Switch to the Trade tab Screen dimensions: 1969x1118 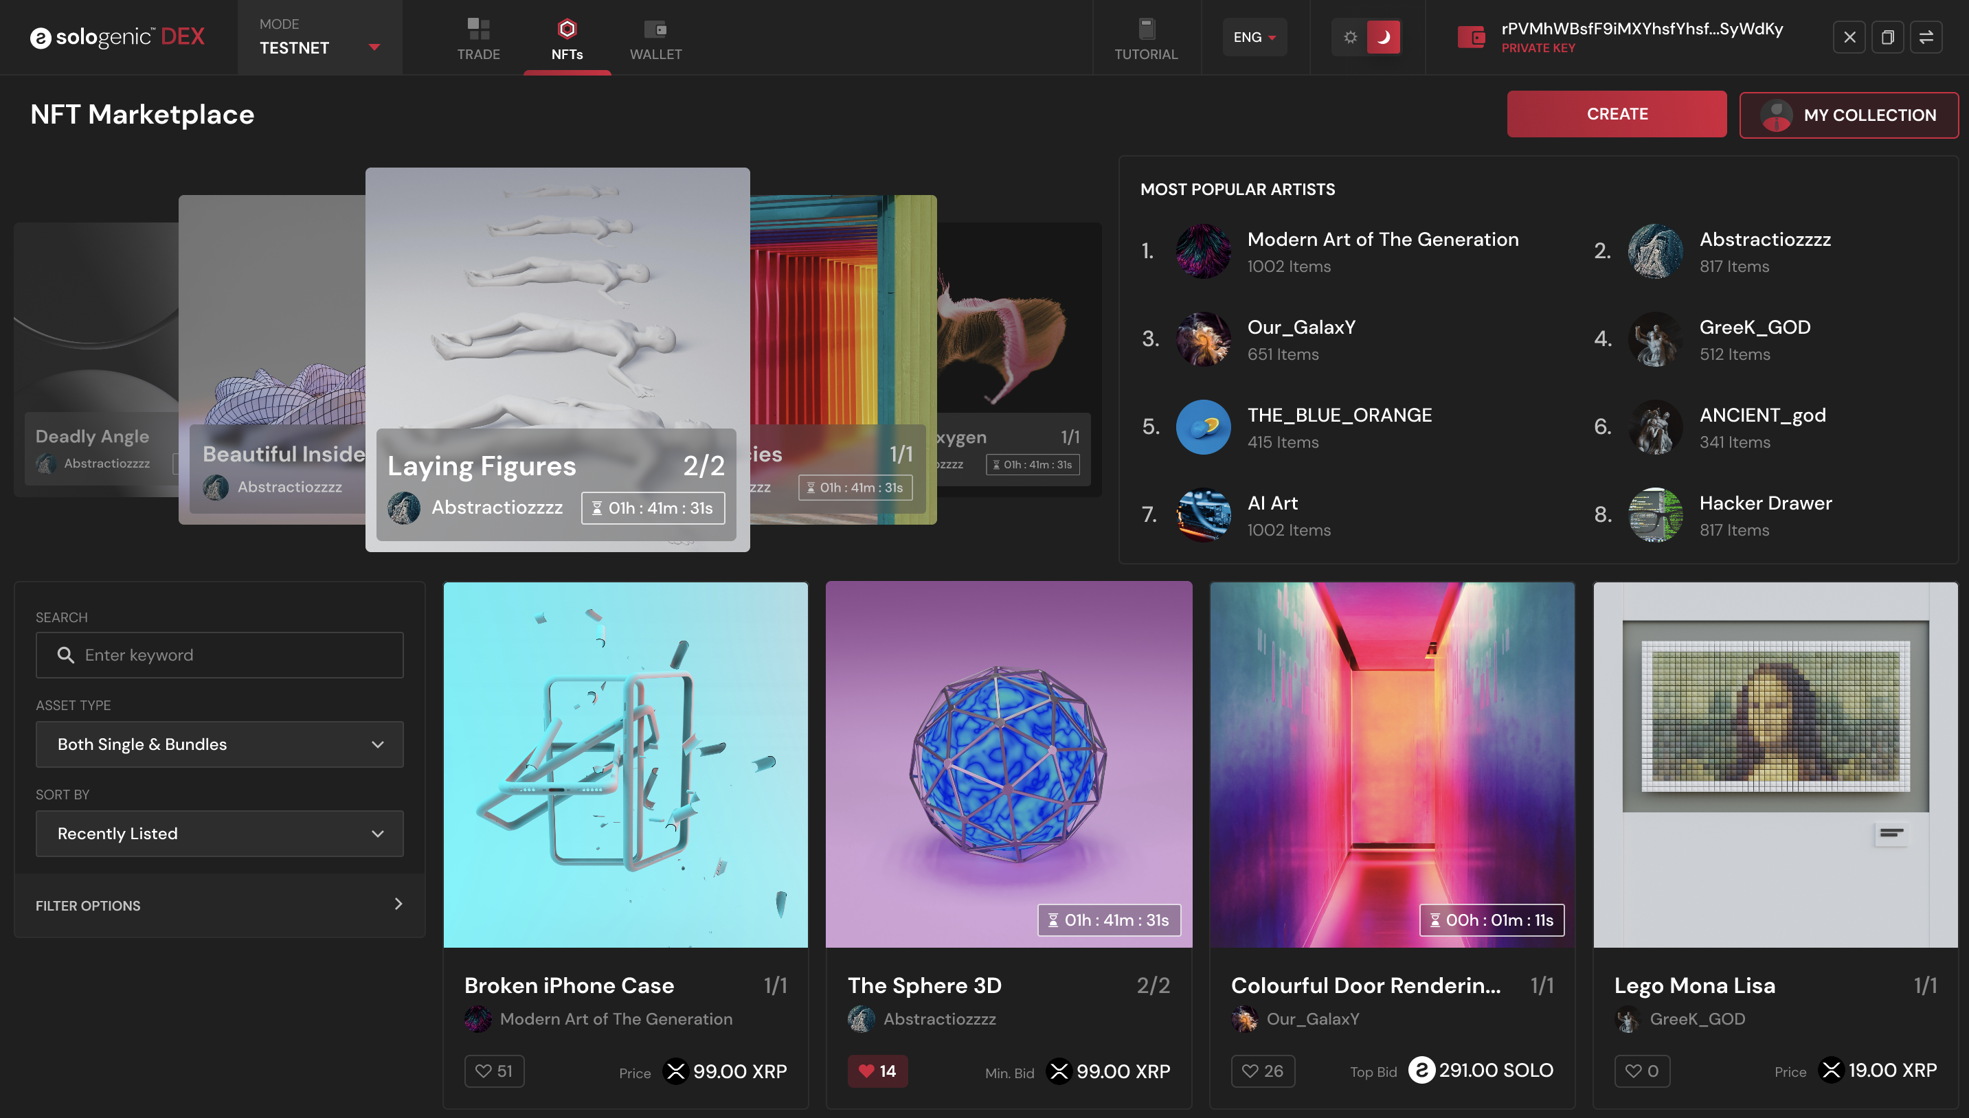click(x=478, y=38)
